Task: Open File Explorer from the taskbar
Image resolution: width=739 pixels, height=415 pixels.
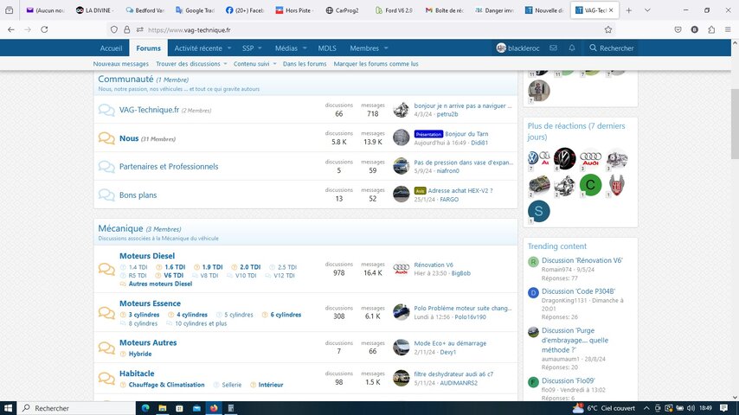Action: coord(162,408)
